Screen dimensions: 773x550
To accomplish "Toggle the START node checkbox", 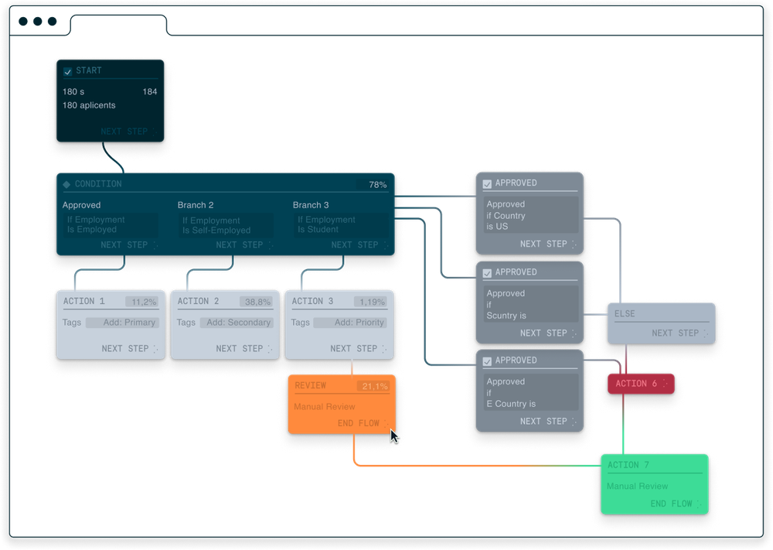I will coord(67,71).
